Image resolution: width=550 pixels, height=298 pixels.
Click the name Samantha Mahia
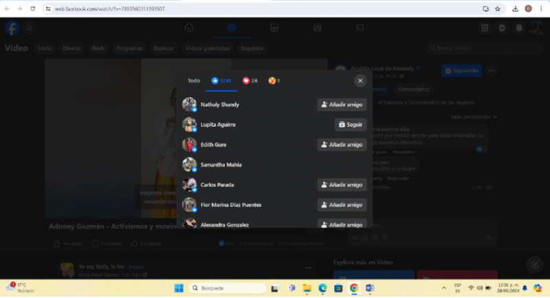pos(221,164)
